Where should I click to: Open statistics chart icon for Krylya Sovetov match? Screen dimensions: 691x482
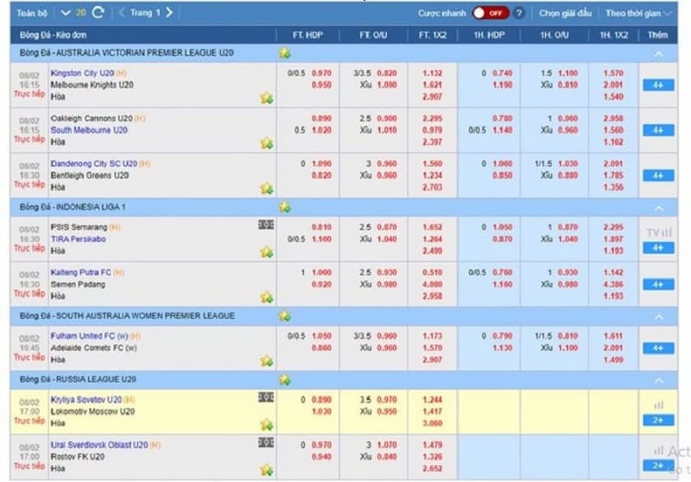coord(658,404)
